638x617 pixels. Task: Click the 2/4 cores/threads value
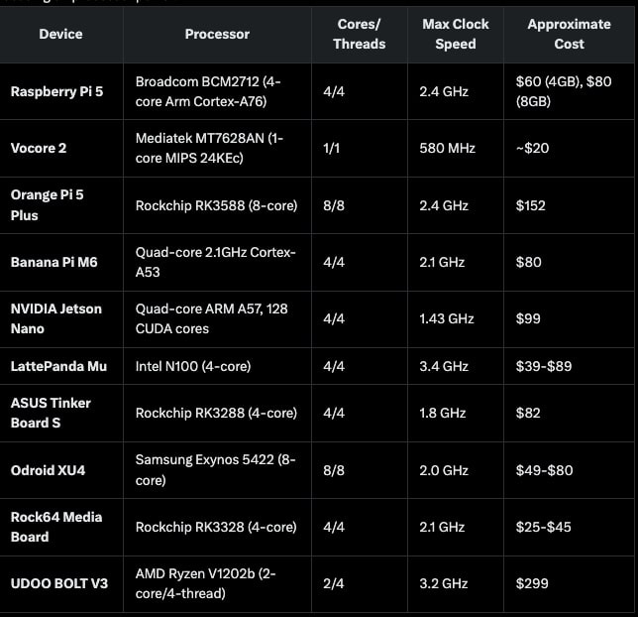(333, 583)
